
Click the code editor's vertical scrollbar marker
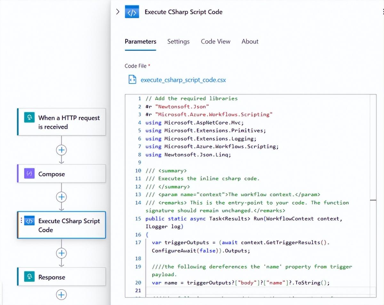click(373, 200)
